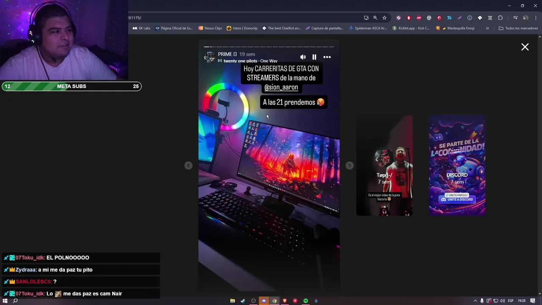
Task: Close the story viewer with the X
Action: click(525, 47)
